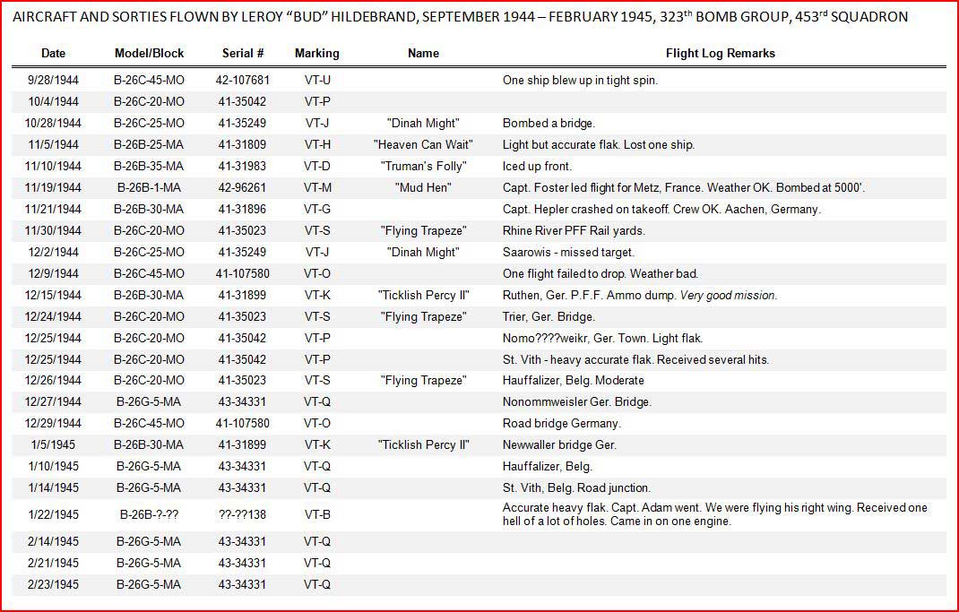Click the aircraft name "Heaven Can Wait"
Viewport: 959px width, 612px height.
point(423,144)
